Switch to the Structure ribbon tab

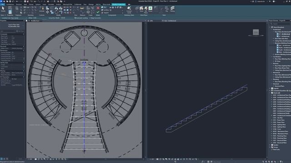[x=19, y=4]
